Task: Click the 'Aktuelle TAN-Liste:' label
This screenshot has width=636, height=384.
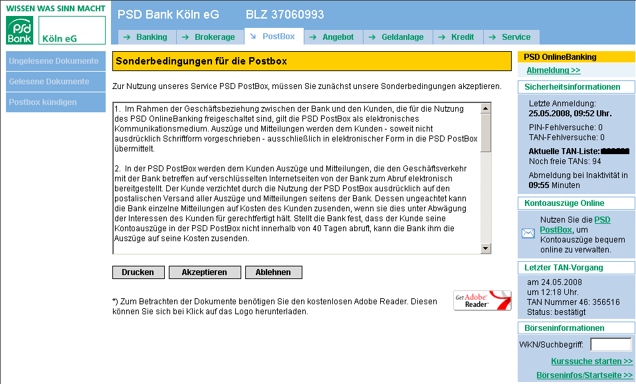Action: (x=564, y=151)
